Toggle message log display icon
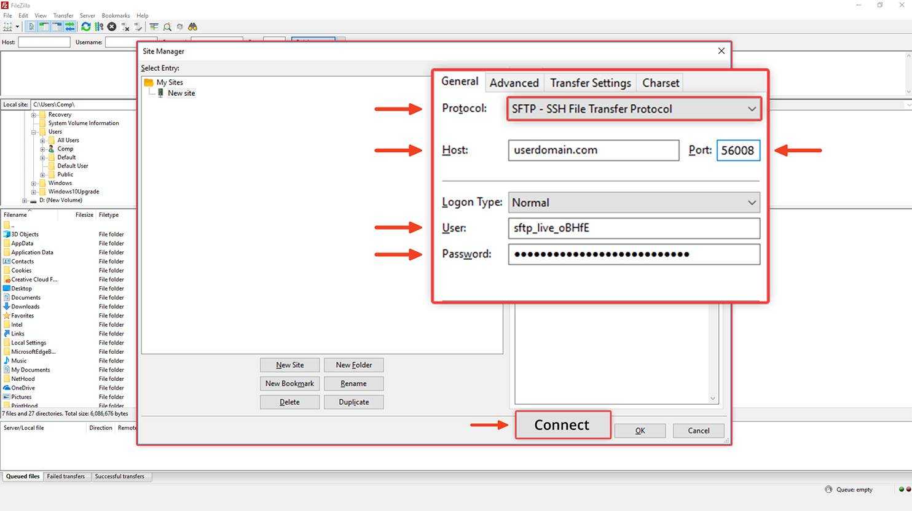 pos(31,27)
